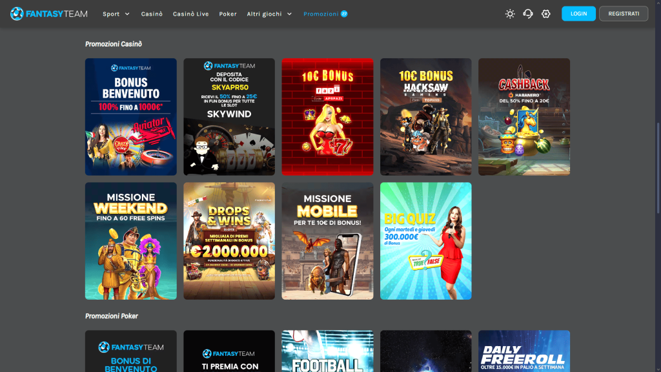Open the Hacksaw 10€ Bonus promotion

point(425,117)
